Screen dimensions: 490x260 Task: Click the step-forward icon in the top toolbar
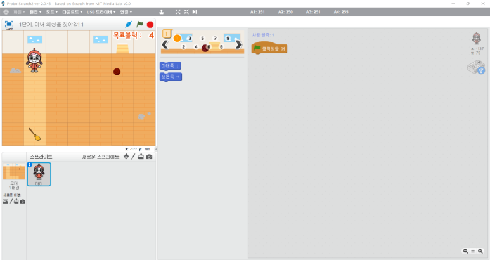pyautogui.click(x=195, y=12)
